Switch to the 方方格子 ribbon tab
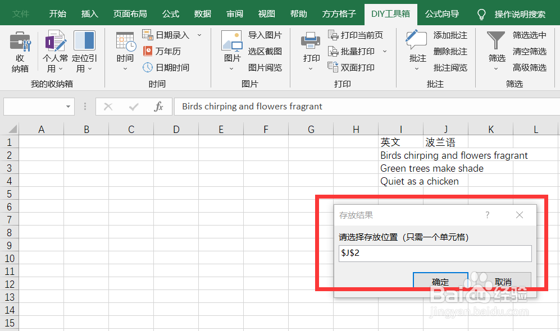The height and width of the screenshot is (331, 560). (339, 13)
